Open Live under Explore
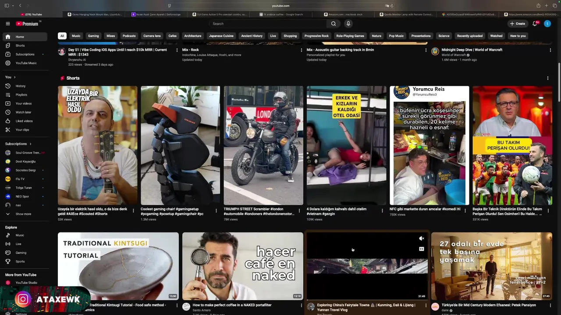Screen dimensions: 561x315 [25, 244]
